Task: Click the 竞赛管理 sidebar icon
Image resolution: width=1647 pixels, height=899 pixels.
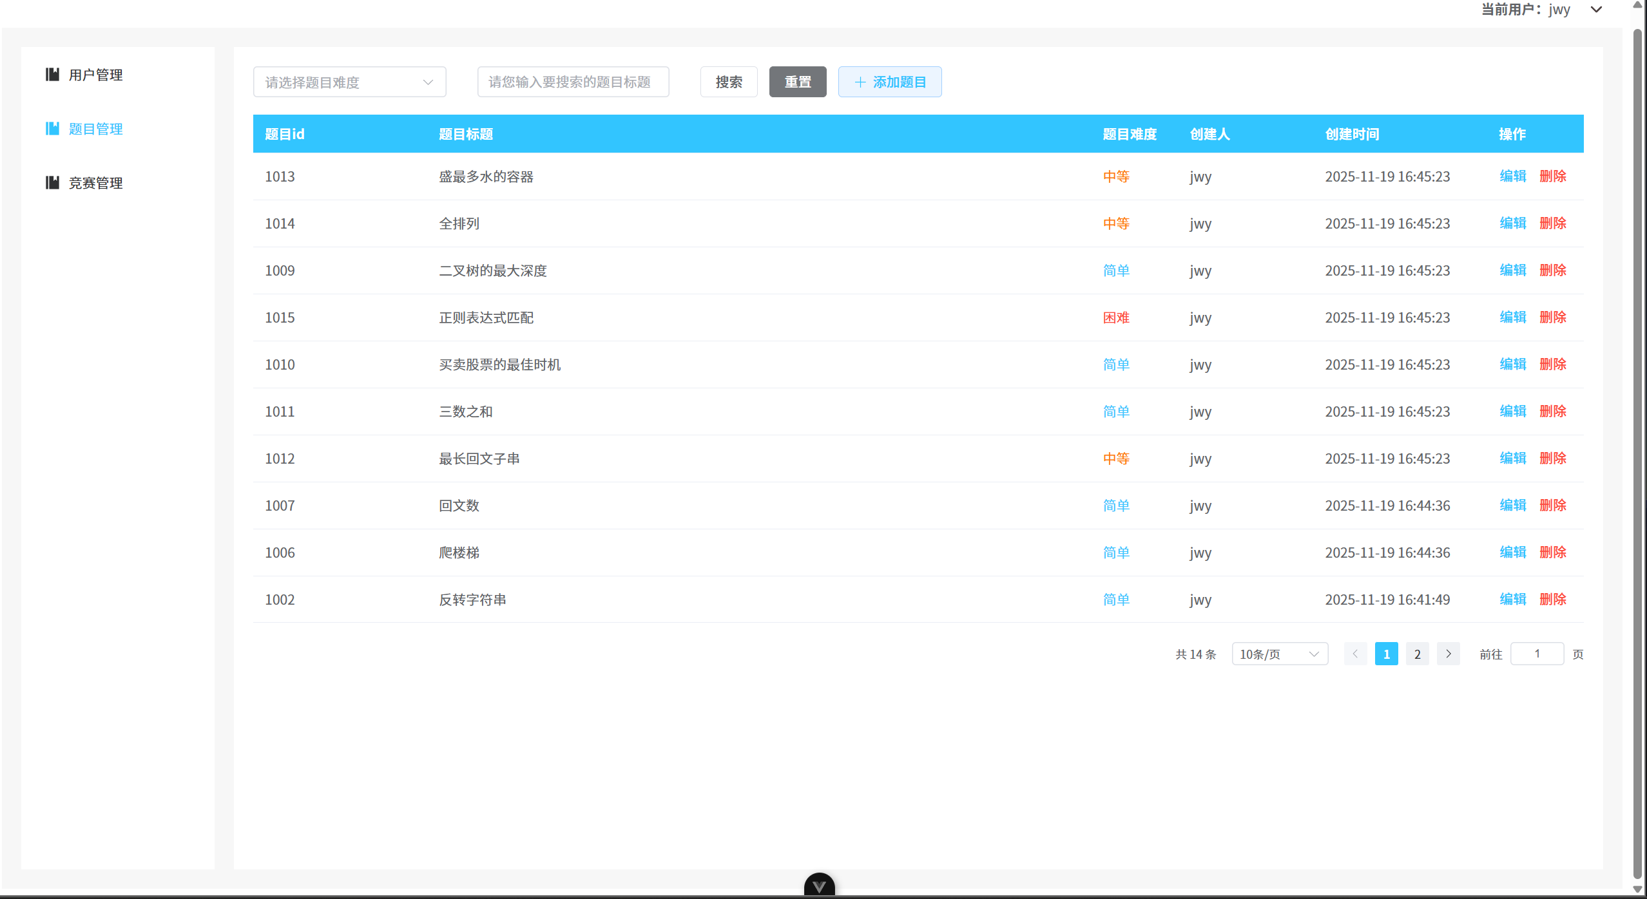Action: (x=52, y=182)
